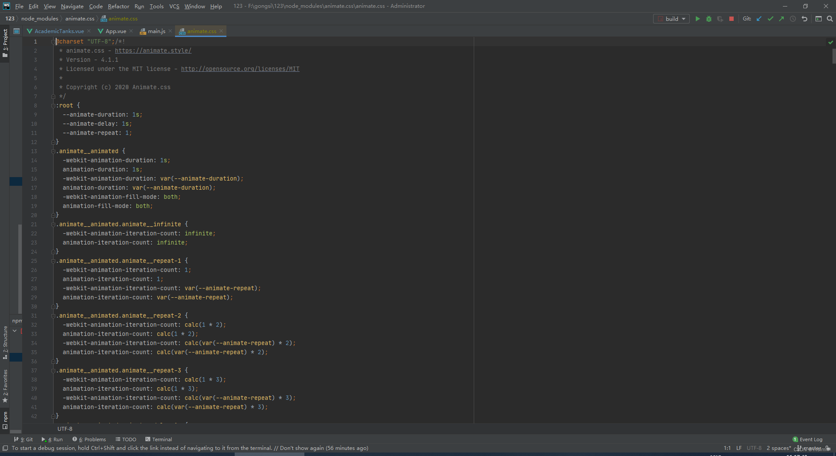Image resolution: width=836 pixels, height=456 pixels.
Task: Collapse the animate__repeat-1 rule fold marker
Action: (53, 261)
